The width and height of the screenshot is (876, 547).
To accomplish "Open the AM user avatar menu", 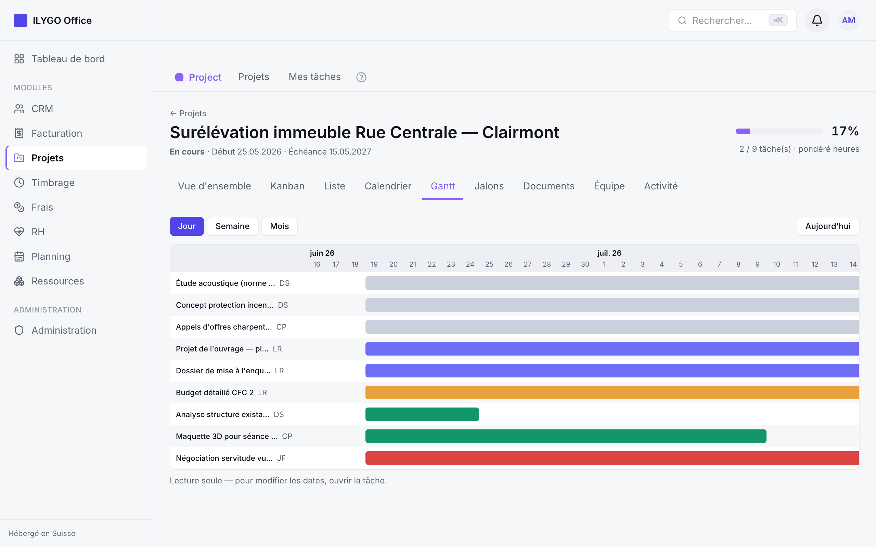I will [x=849, y=20].
